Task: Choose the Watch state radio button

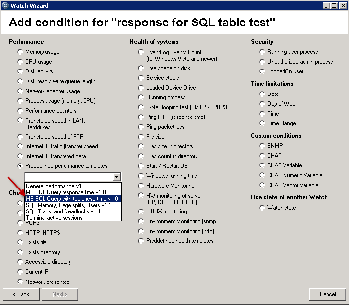Action: coord(262,208)
